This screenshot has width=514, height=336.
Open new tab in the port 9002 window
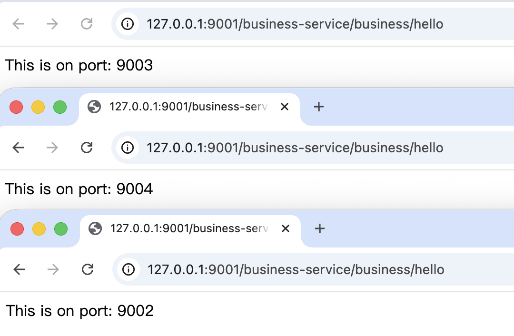[320, 228]
